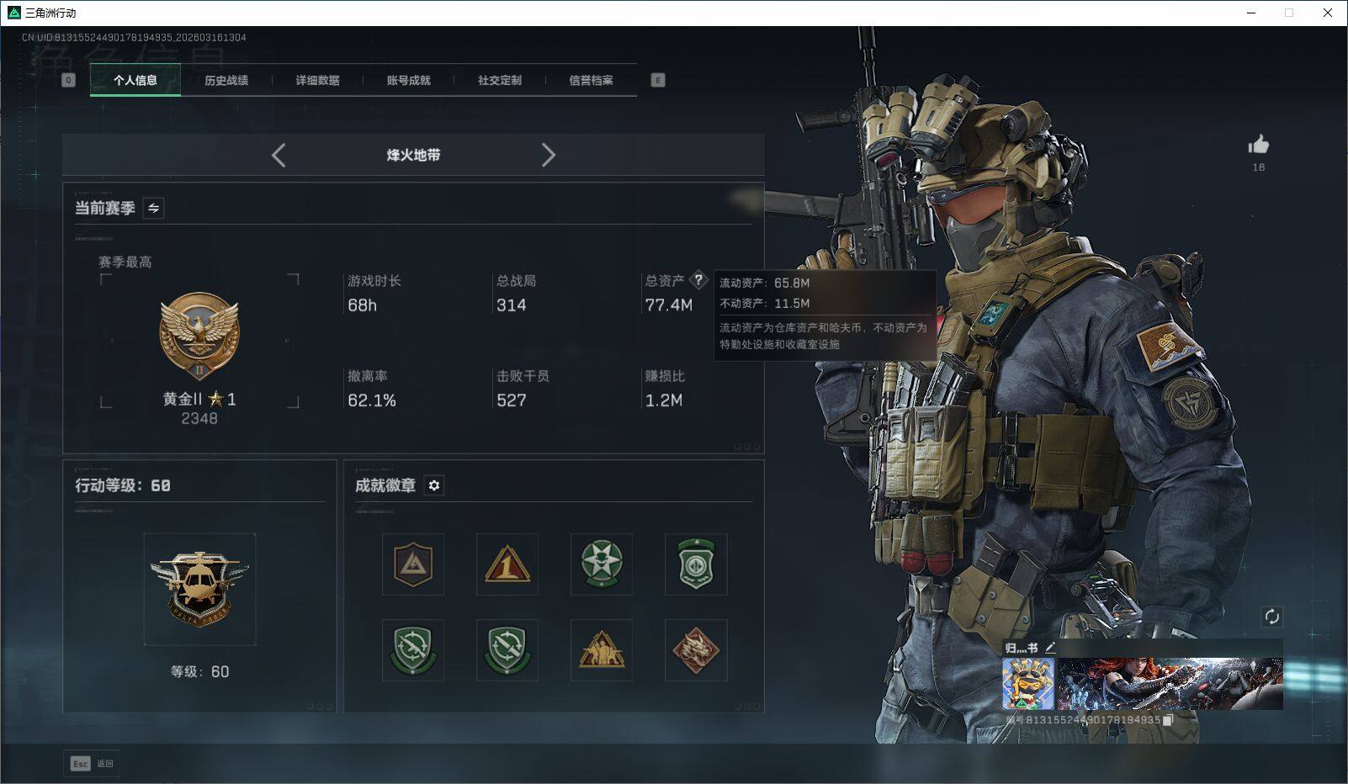1348x784 pixels.
Task: Open the 个人信息 tab
Action: [x=135, y=80]
